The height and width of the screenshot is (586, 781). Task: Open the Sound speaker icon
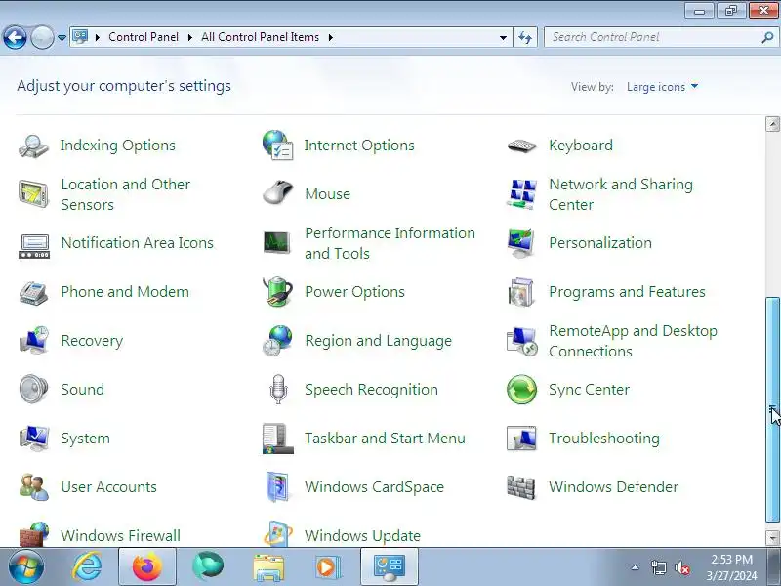[x=33, y=389]
